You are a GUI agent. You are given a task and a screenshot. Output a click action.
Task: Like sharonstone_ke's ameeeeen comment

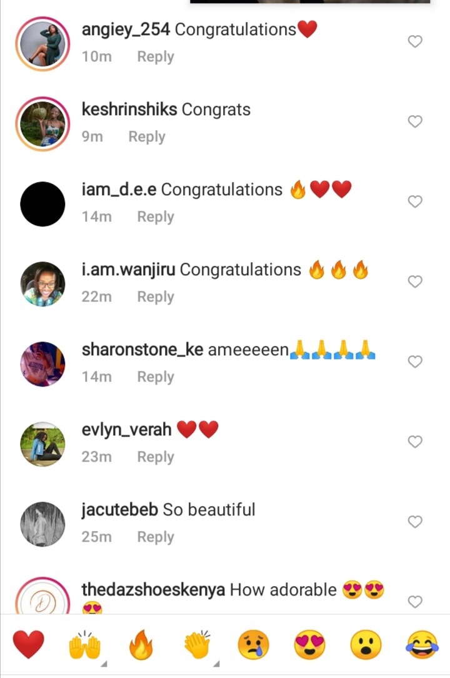(x=415, y=362)
